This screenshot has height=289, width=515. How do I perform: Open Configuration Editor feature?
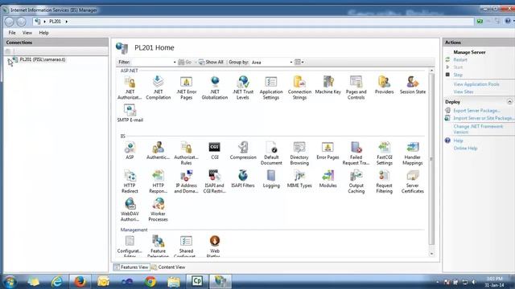[130, 246]
